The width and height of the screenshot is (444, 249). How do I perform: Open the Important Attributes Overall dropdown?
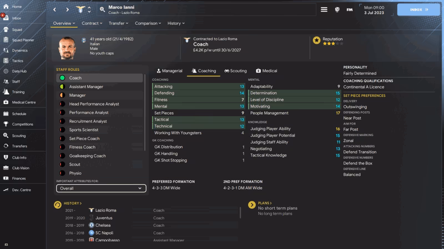101,188
